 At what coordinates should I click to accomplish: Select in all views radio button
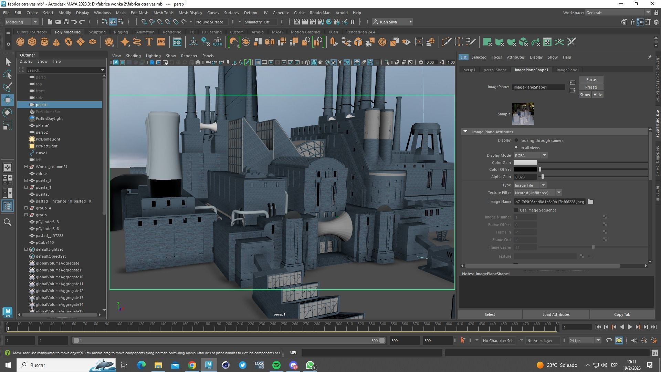[x=516, y=147]
